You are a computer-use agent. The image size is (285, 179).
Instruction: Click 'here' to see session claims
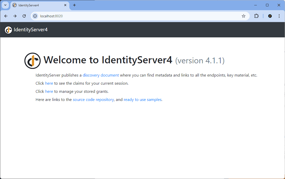pos(49,83)
